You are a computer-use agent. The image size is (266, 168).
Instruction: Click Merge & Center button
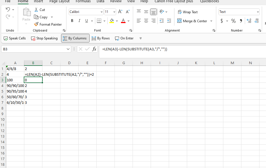(x=192, y=21)
